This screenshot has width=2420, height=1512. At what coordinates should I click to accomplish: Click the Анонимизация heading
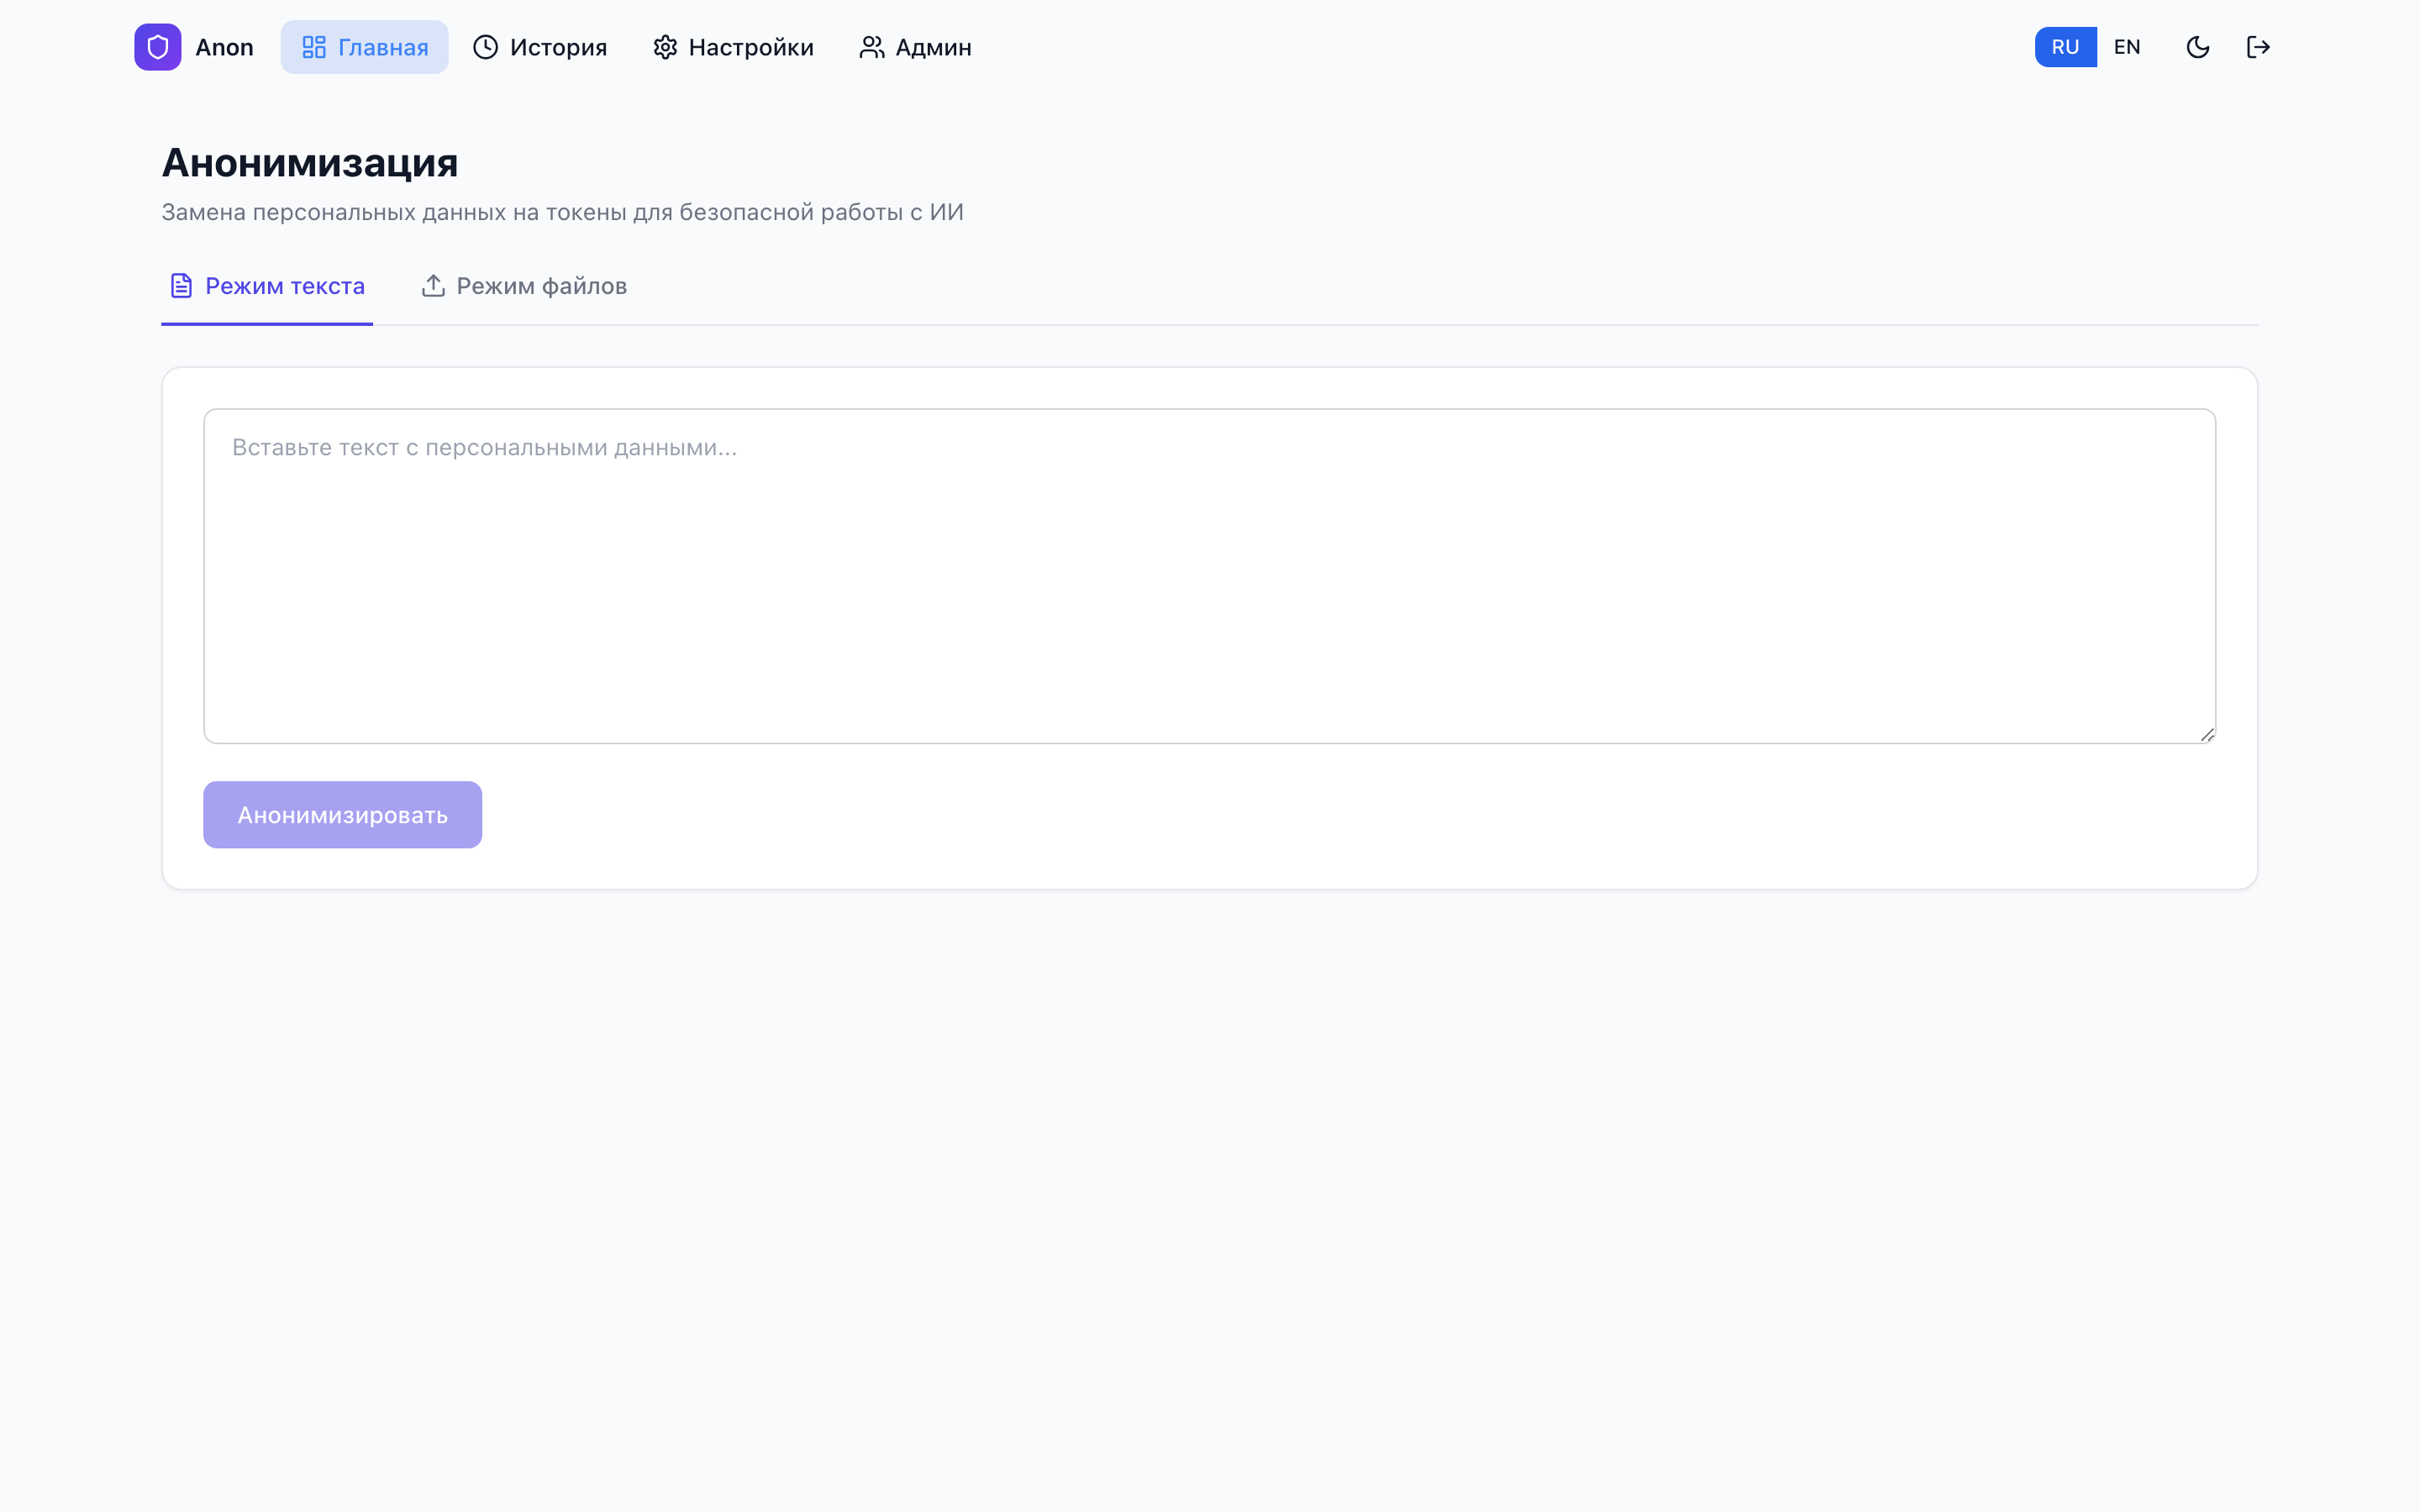coord(310,162)
